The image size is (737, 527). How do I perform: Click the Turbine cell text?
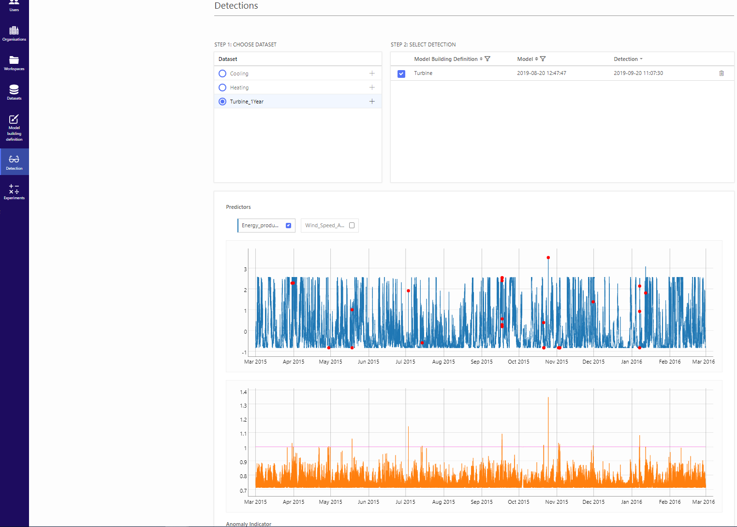point(423,73)
